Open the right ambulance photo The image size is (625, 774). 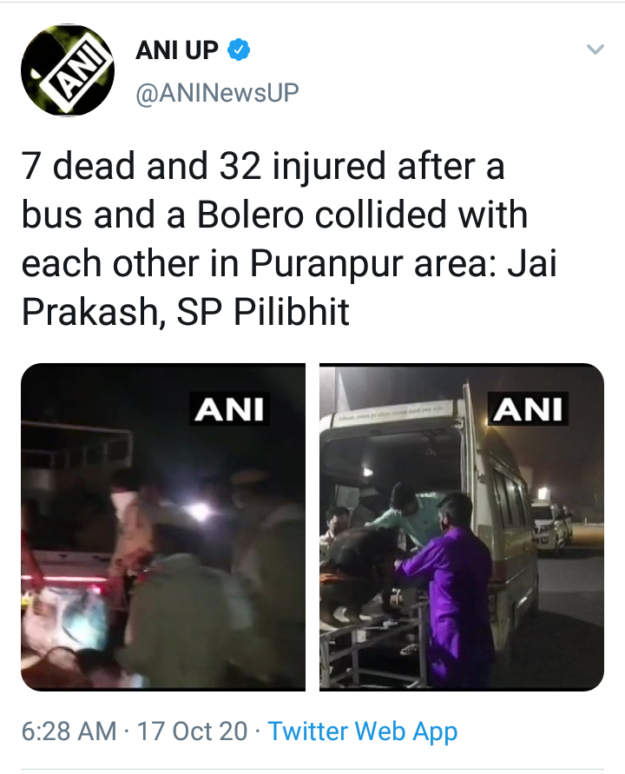click(x=462, y=526)
